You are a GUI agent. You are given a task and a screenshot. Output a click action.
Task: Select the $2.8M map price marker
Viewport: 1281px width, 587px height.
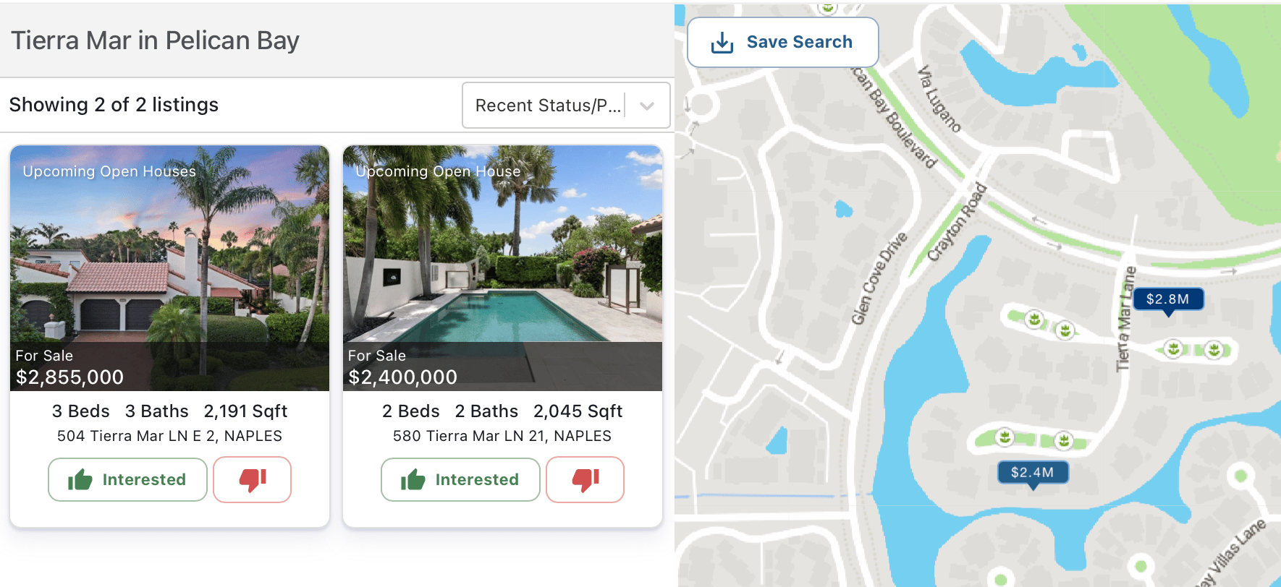pos(1168,299)
